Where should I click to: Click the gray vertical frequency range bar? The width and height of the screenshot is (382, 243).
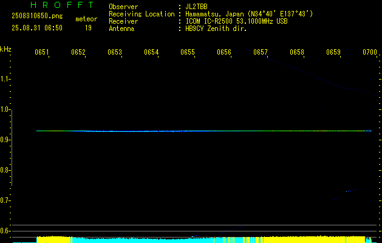coord(12,148)
